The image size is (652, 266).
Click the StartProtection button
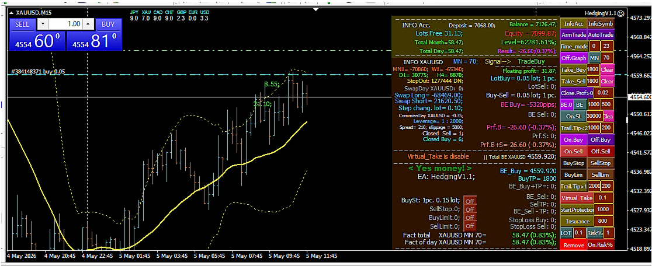[x=577, y=209]
